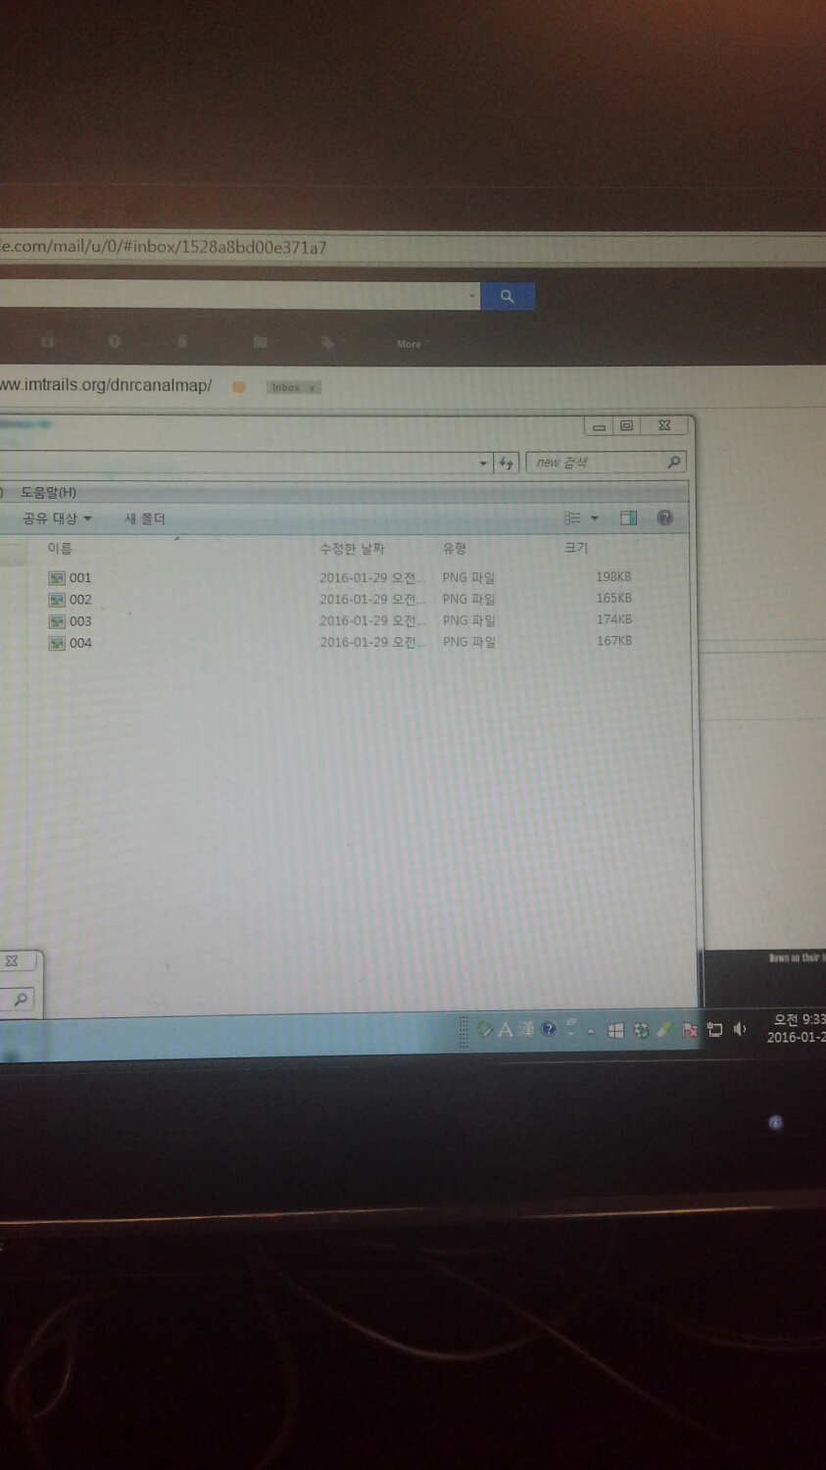Click the 165KB size cell
The image size is (826, 1470).
click(613, 598)
